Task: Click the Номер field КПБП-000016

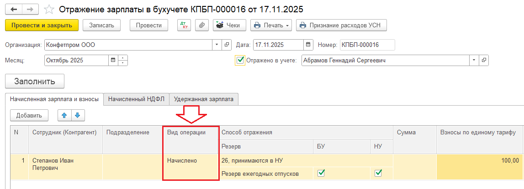Action: tap(367, 45)
